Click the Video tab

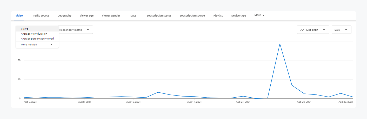tap(19, 15)
